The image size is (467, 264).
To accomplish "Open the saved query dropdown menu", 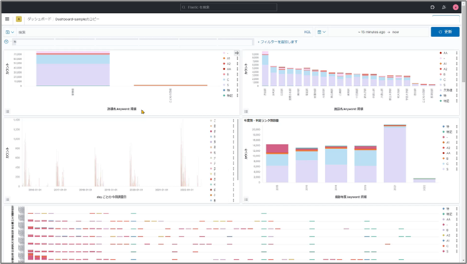I will click(x=10, y=32).
